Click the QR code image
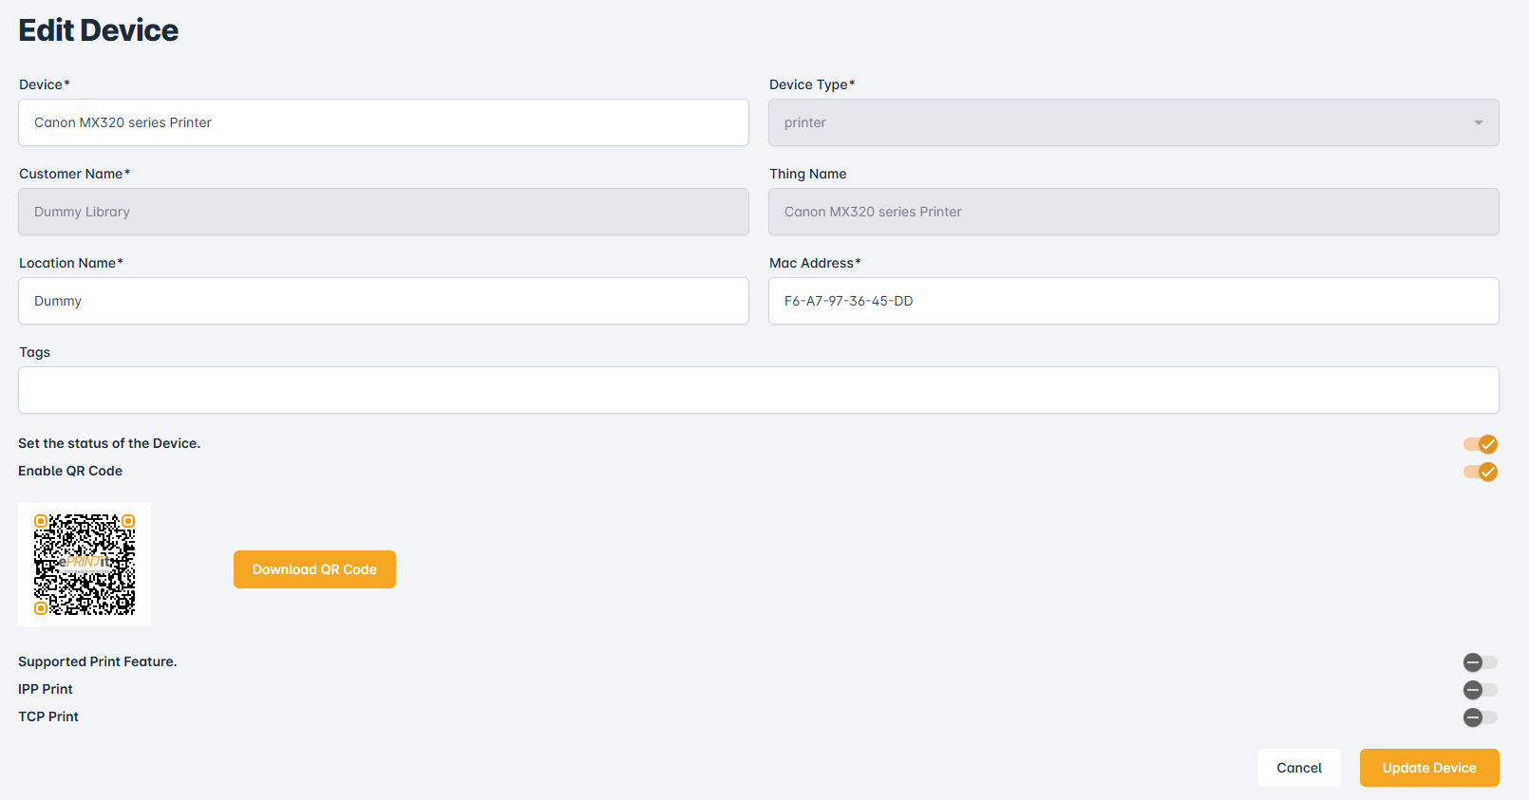The height and width of the screenshot is (800, 1529). [85, 565]
